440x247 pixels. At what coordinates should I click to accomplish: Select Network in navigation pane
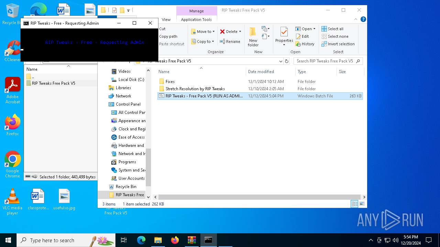(123, 96)
